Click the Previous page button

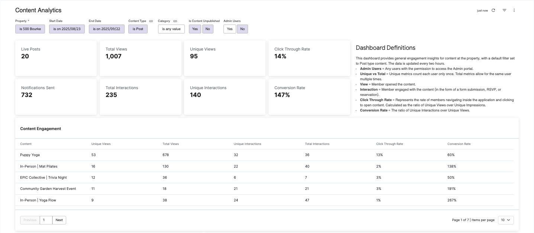pos(30,220)
